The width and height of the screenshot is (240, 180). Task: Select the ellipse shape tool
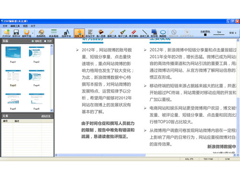[x=163, y=33]
